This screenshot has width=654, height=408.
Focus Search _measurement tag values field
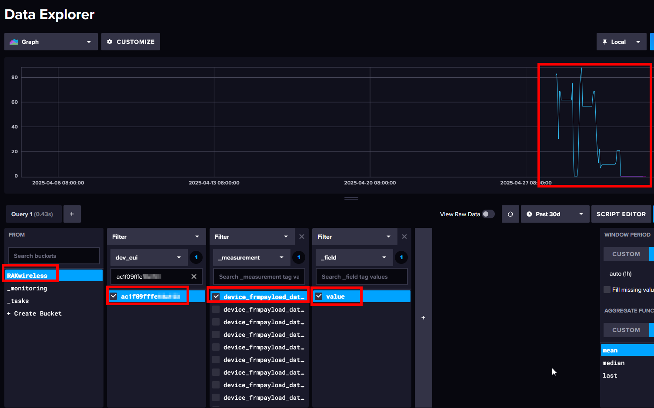(259, 276)
